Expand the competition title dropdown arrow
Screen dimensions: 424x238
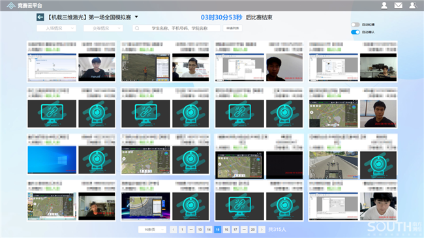(136, 17)
